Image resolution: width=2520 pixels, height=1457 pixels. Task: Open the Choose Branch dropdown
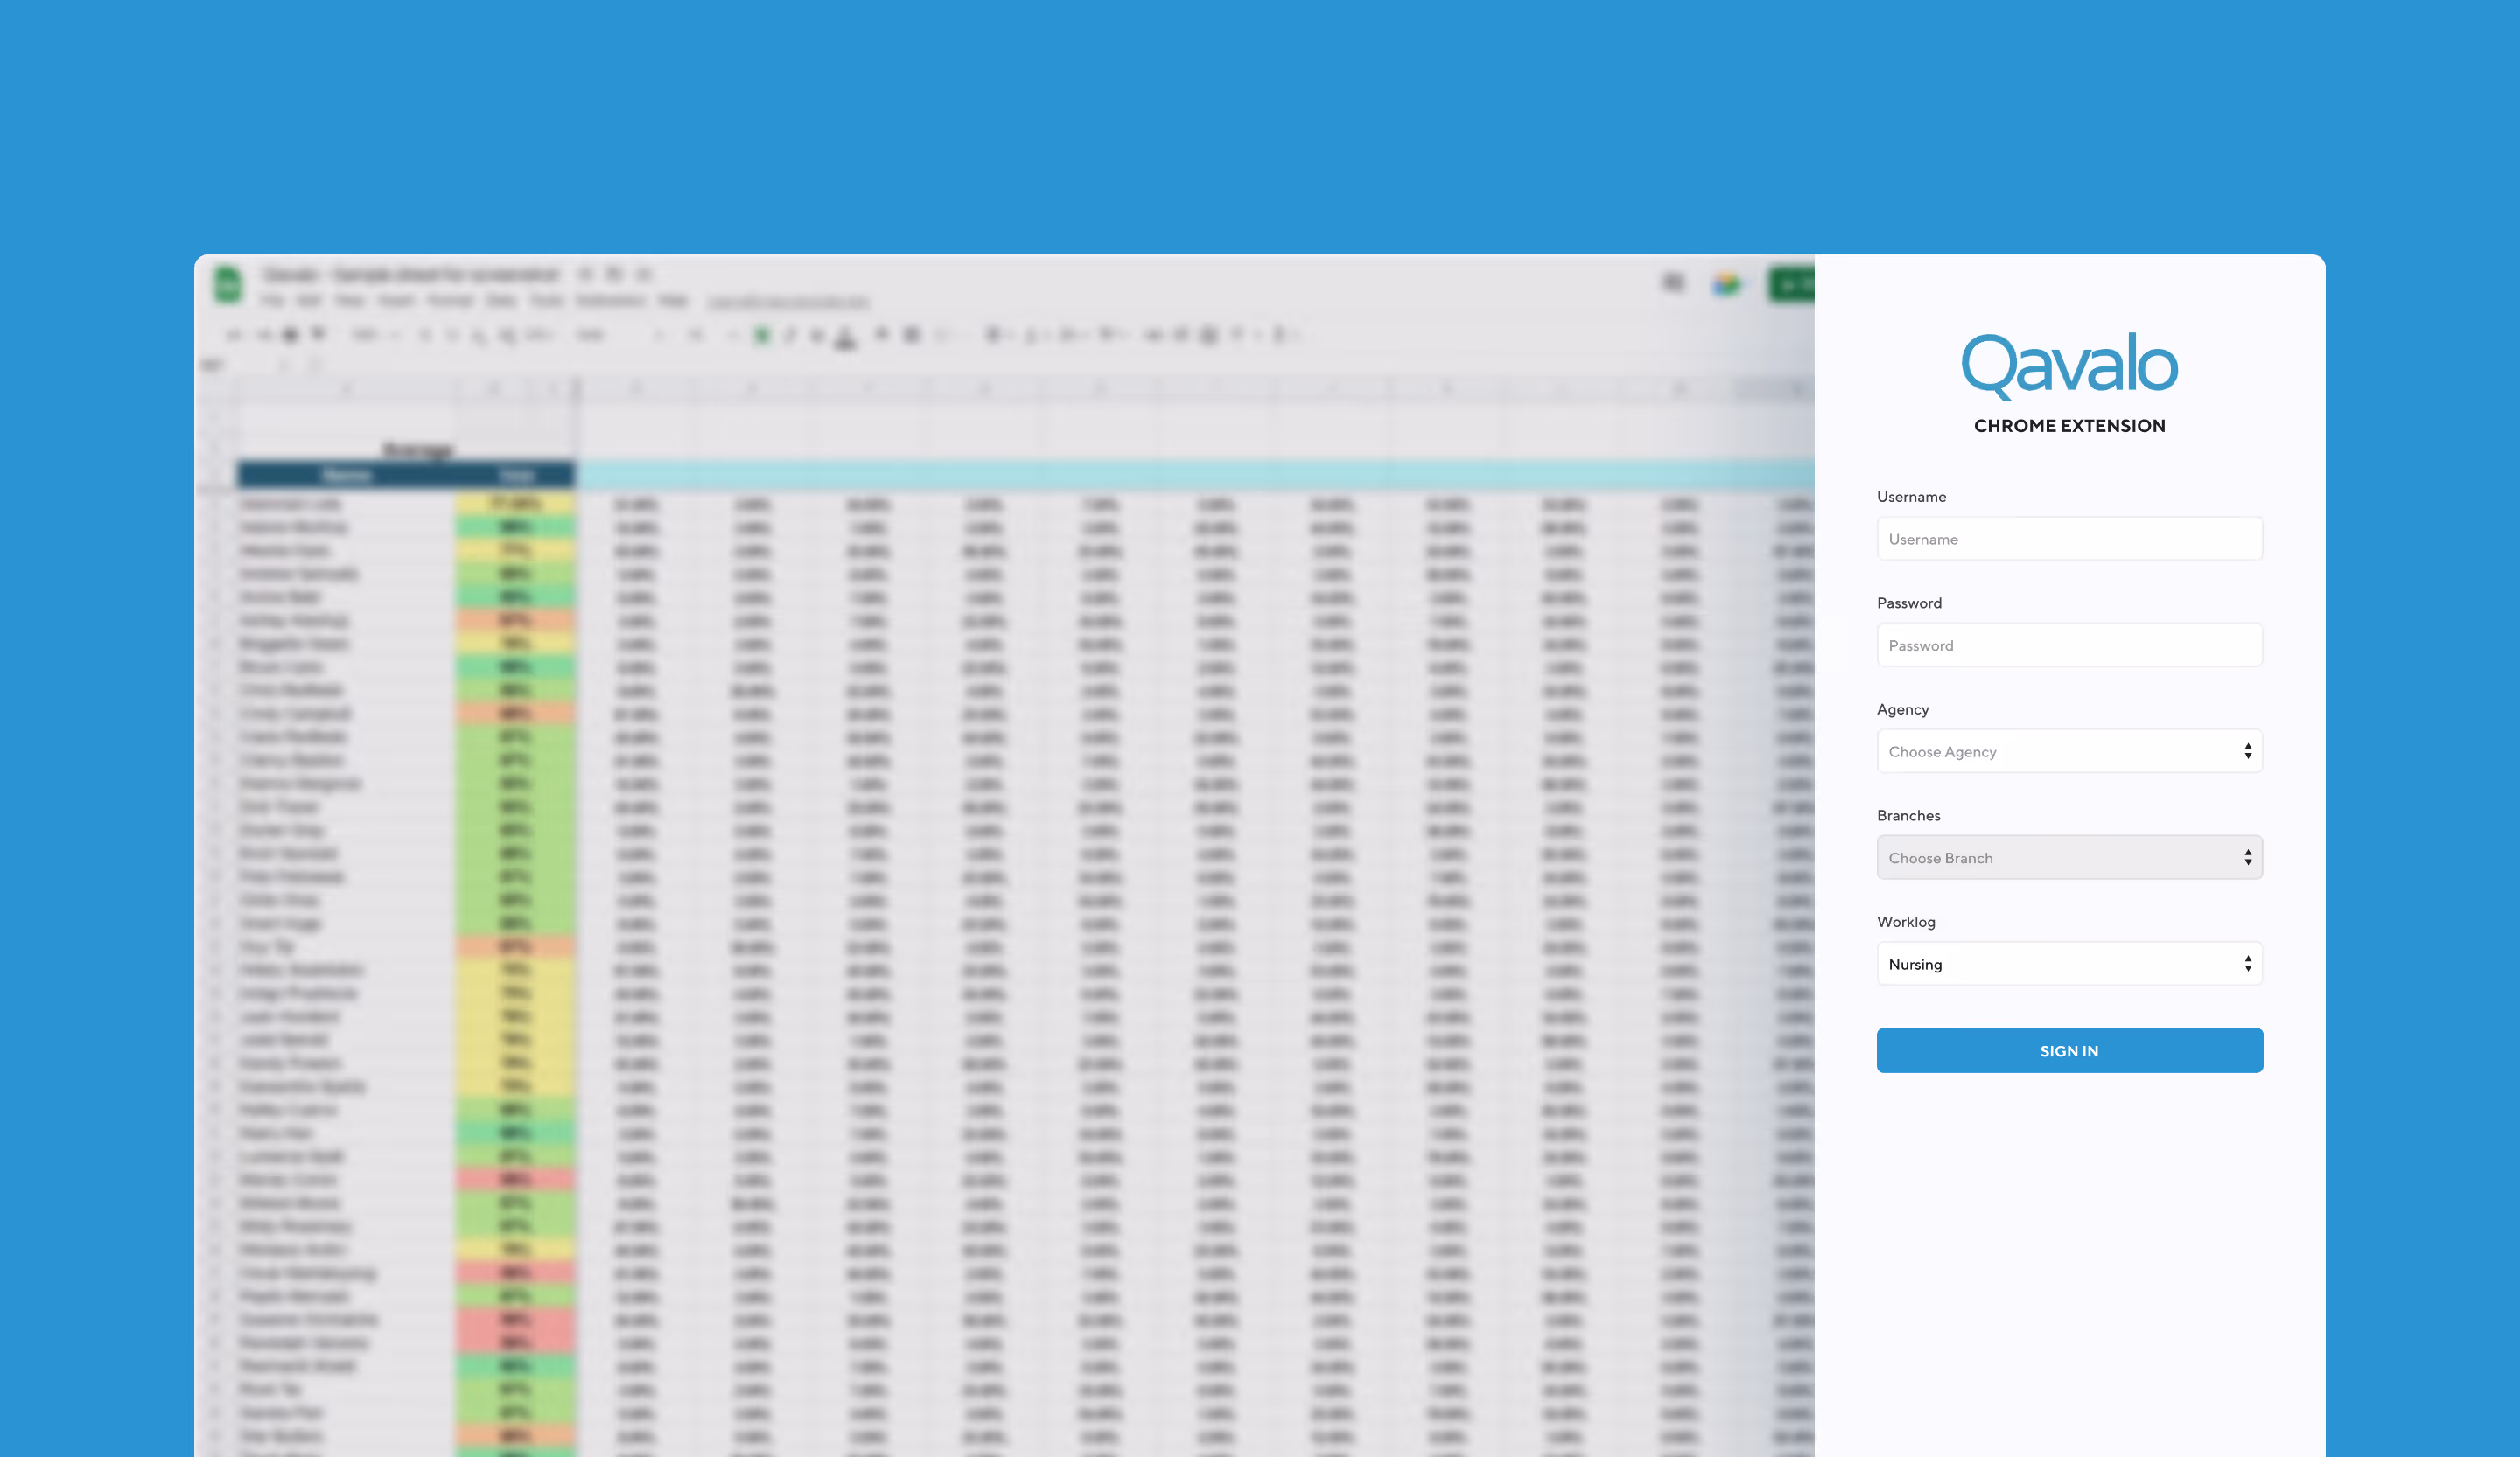tap(2069, 857)
